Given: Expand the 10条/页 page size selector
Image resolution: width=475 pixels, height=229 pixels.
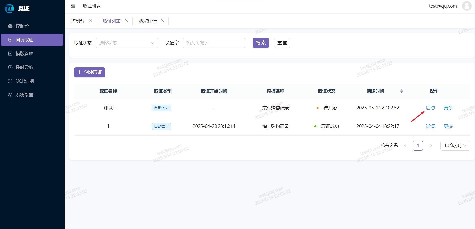Looking at the screenshot, I should pos(455,146).
